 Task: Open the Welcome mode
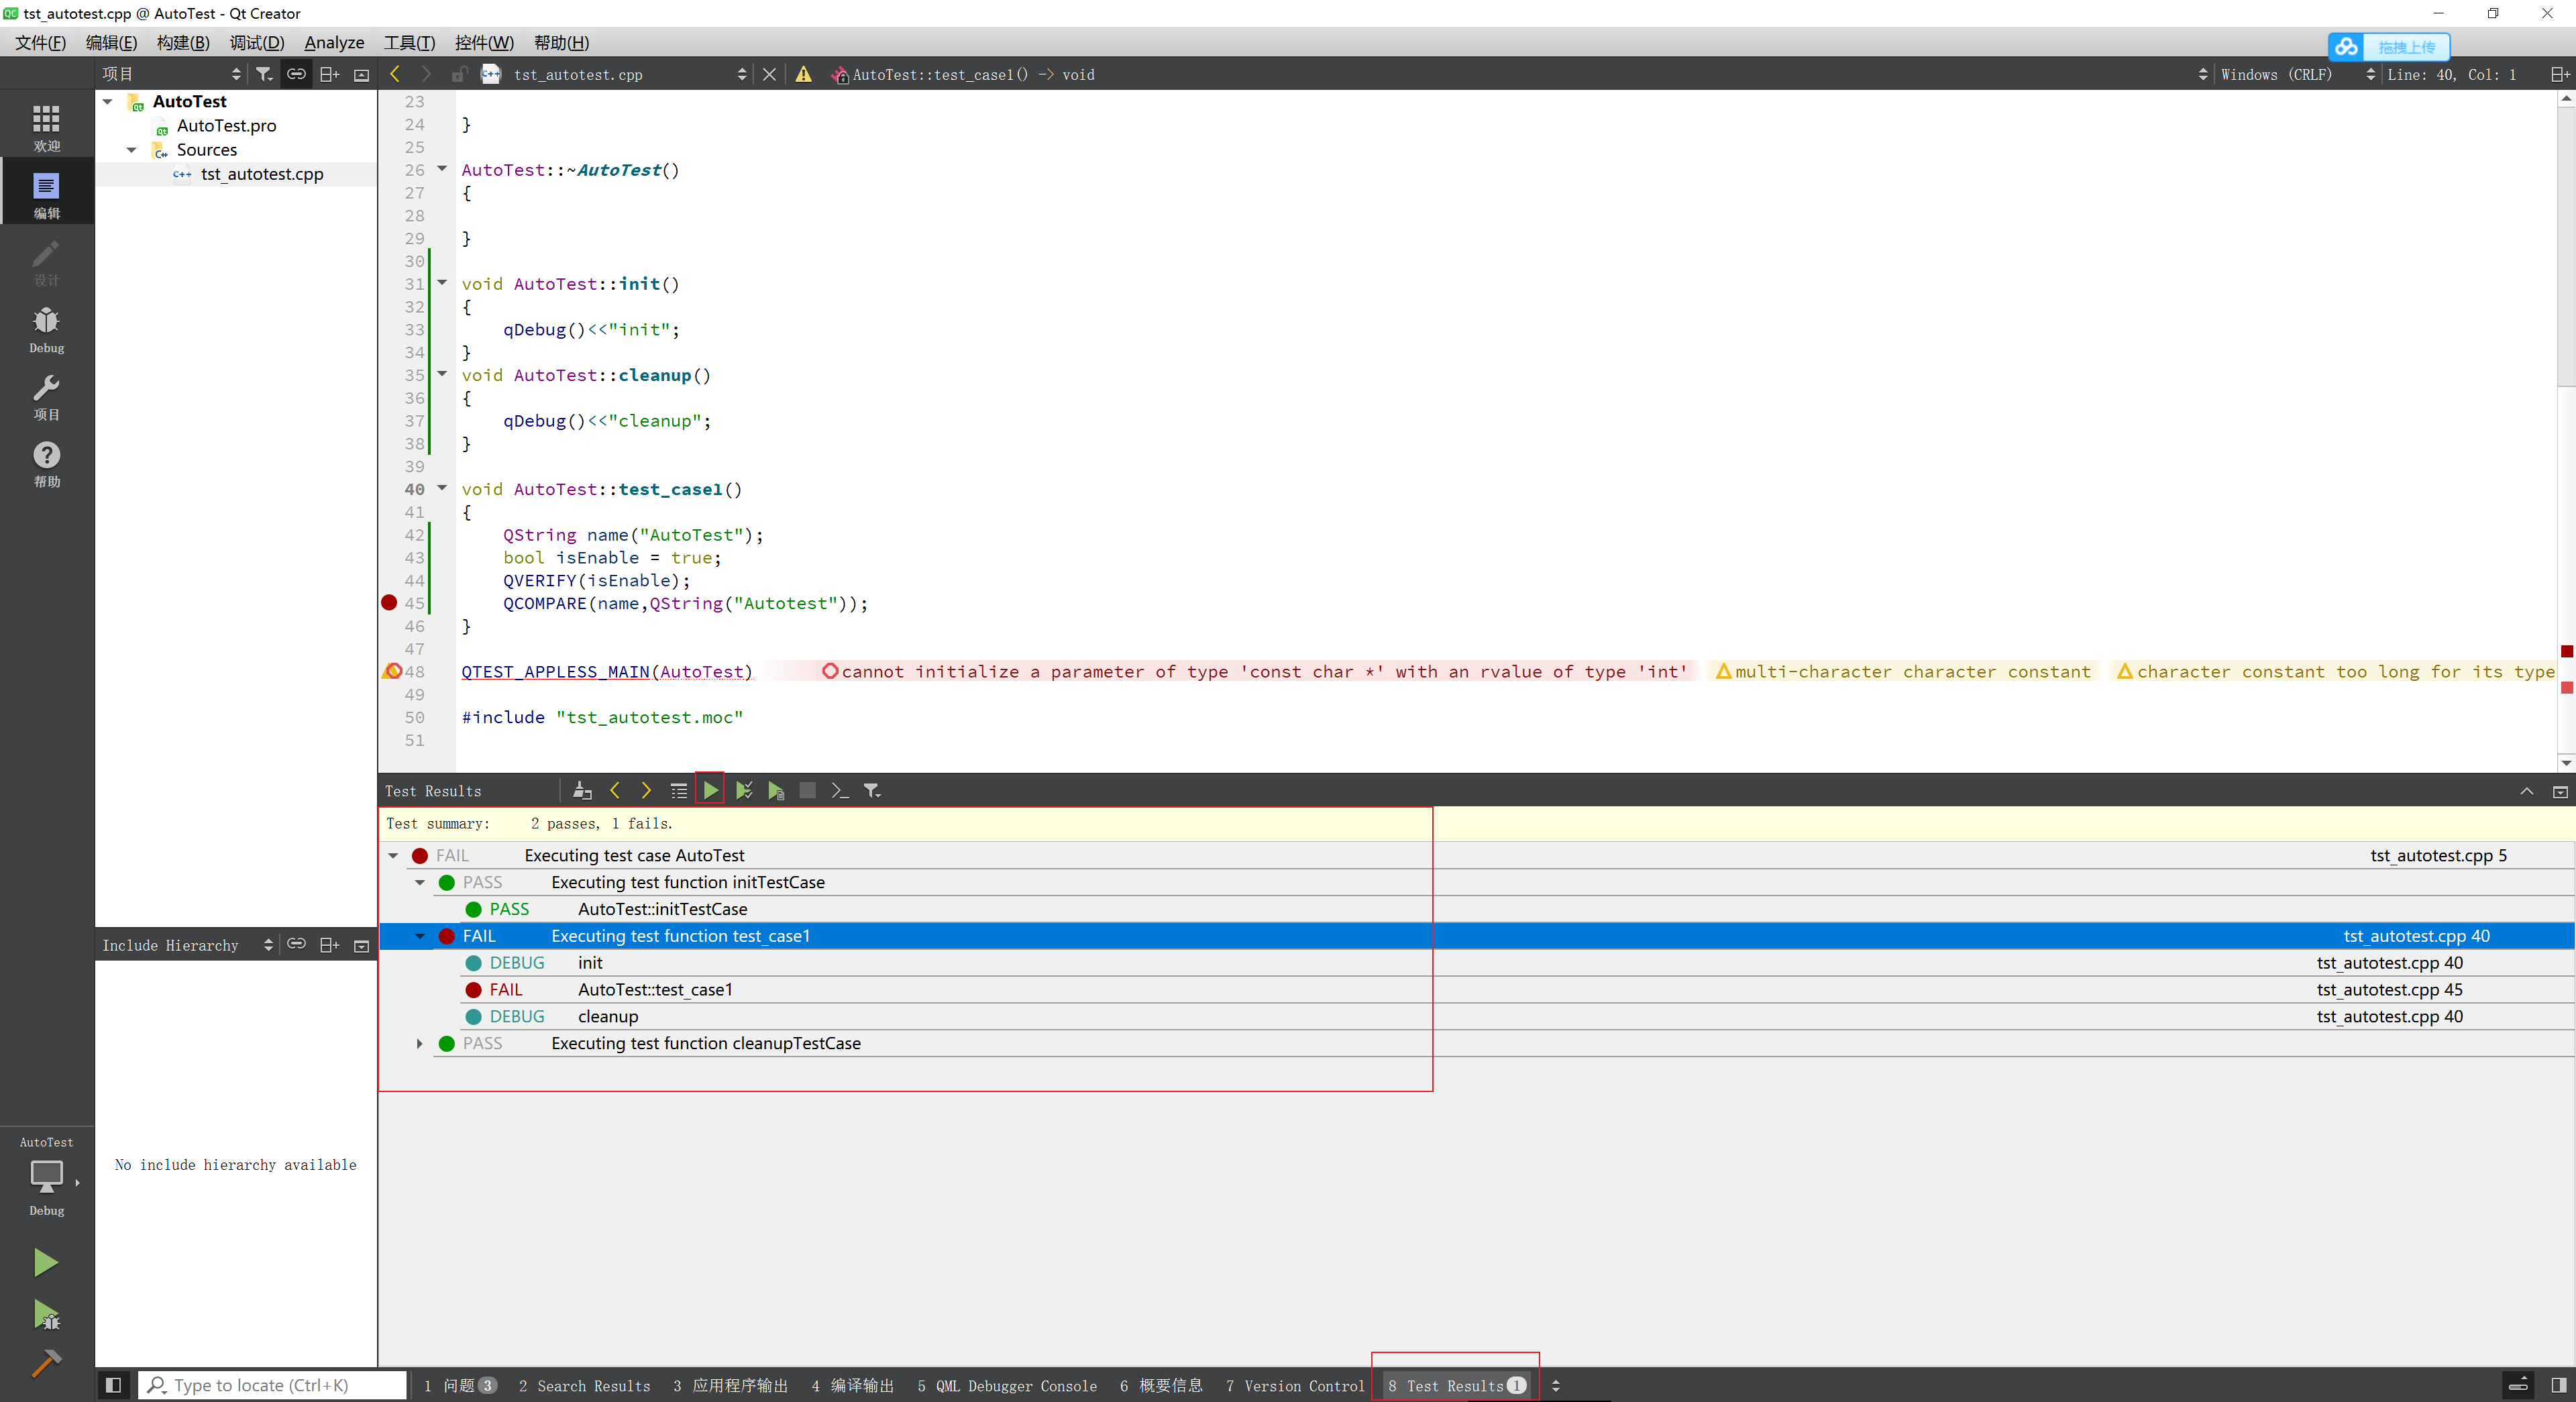point(46,127)
